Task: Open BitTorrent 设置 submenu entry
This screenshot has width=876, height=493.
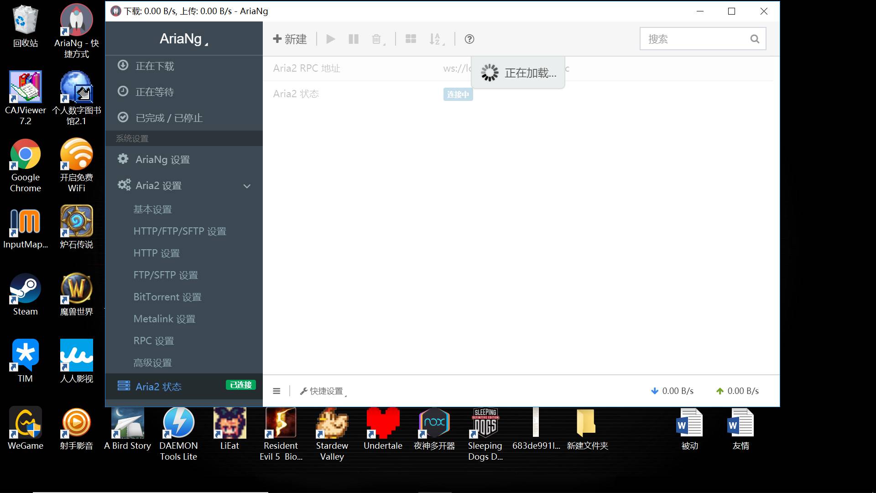Action: pyautogui.click(x=167, y=297)
